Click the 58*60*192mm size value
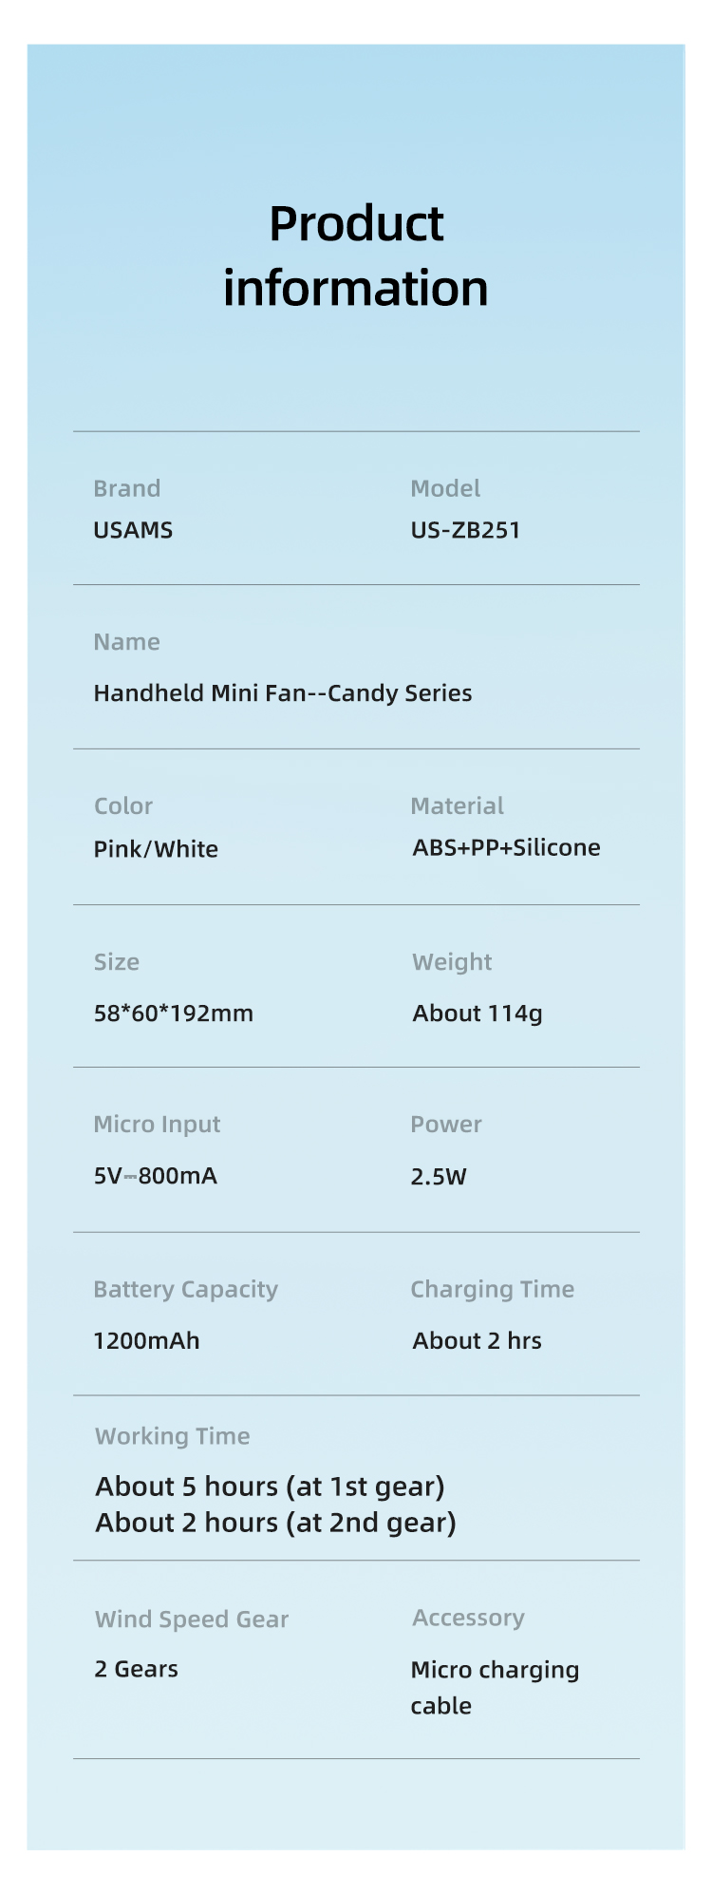 point(174,1013)
